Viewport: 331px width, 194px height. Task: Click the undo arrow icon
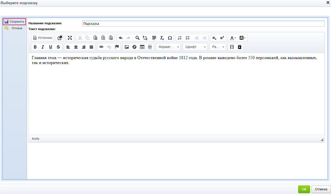(121, 38)
